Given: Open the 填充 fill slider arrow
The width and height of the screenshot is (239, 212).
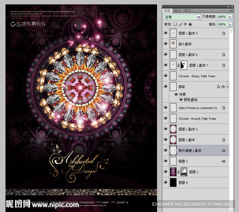Looking at the screenshot, I should 230,24.
